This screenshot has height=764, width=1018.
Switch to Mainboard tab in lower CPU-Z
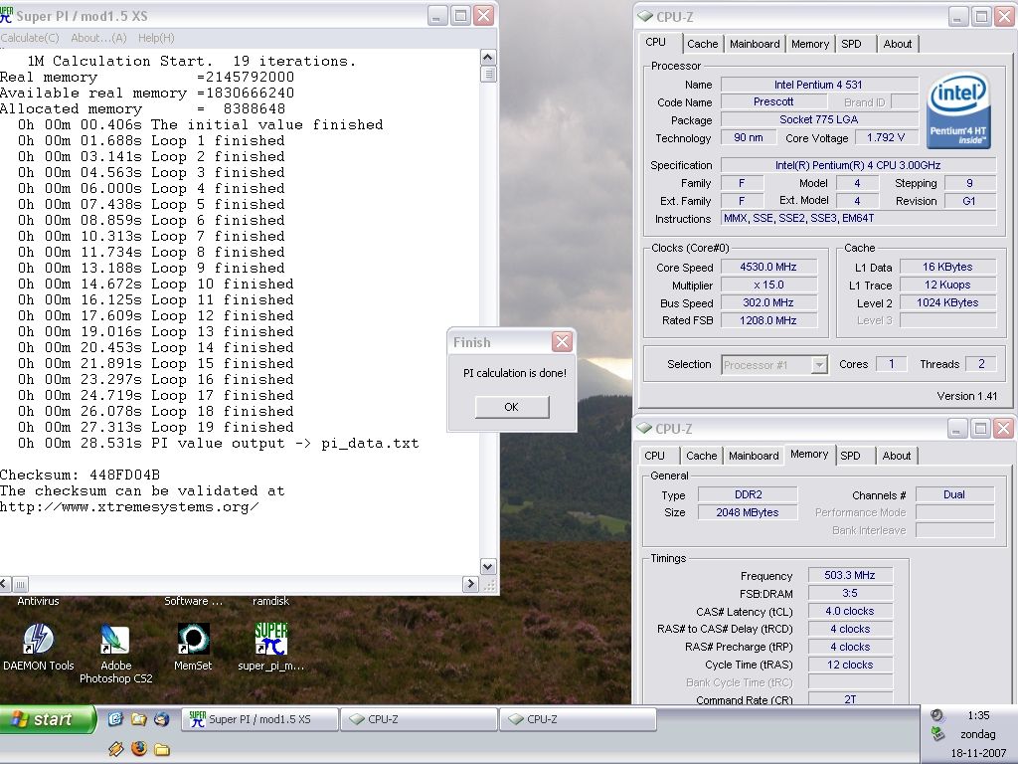point(754,456)
